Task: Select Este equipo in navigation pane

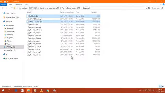Action: pyautogui.click(x=10, y=25)
